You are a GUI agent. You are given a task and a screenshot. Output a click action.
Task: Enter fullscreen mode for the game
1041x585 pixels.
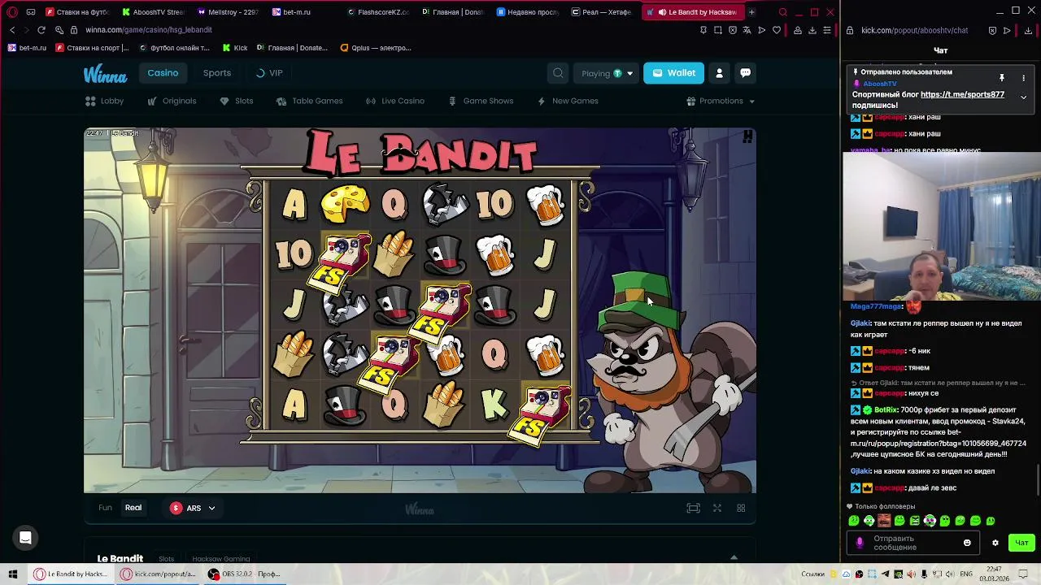click(717, 508)
